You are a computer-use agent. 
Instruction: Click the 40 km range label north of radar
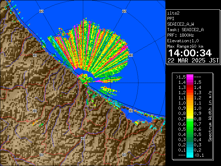(83, 27)
